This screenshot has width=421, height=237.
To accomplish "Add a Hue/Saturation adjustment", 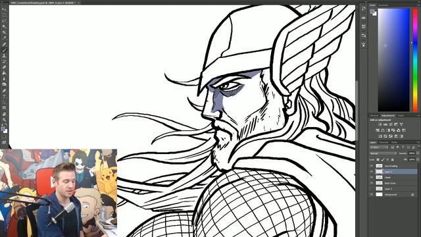I will pos(378,130).
